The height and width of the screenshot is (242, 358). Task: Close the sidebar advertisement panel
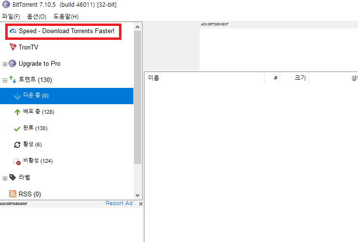(x=141, y=204)
